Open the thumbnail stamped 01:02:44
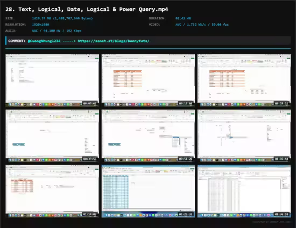 pos(244,136)
